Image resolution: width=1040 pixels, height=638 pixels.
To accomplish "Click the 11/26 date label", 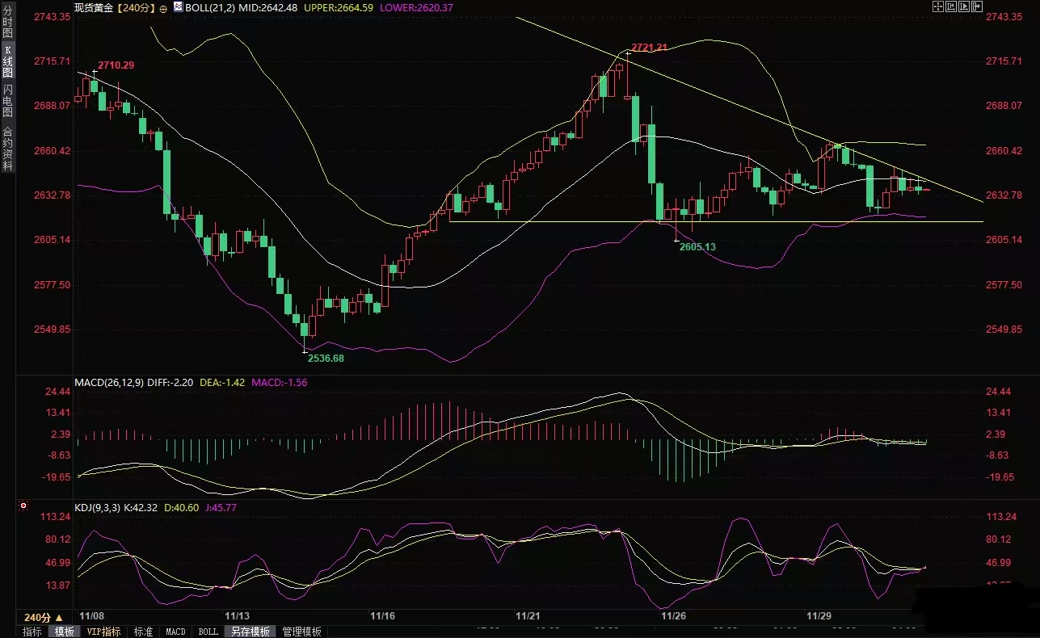I will coord(673,615).
